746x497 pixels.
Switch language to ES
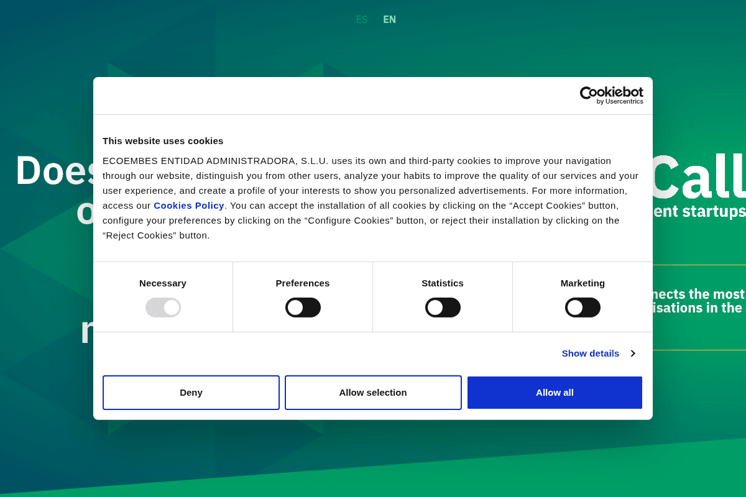(361, 20)
